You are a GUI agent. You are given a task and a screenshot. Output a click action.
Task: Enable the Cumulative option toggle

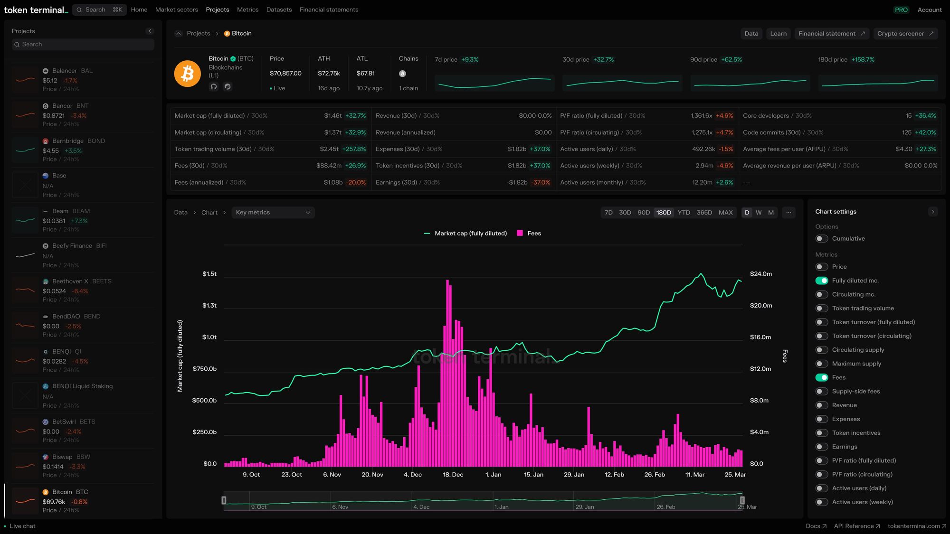pos(822,239)
